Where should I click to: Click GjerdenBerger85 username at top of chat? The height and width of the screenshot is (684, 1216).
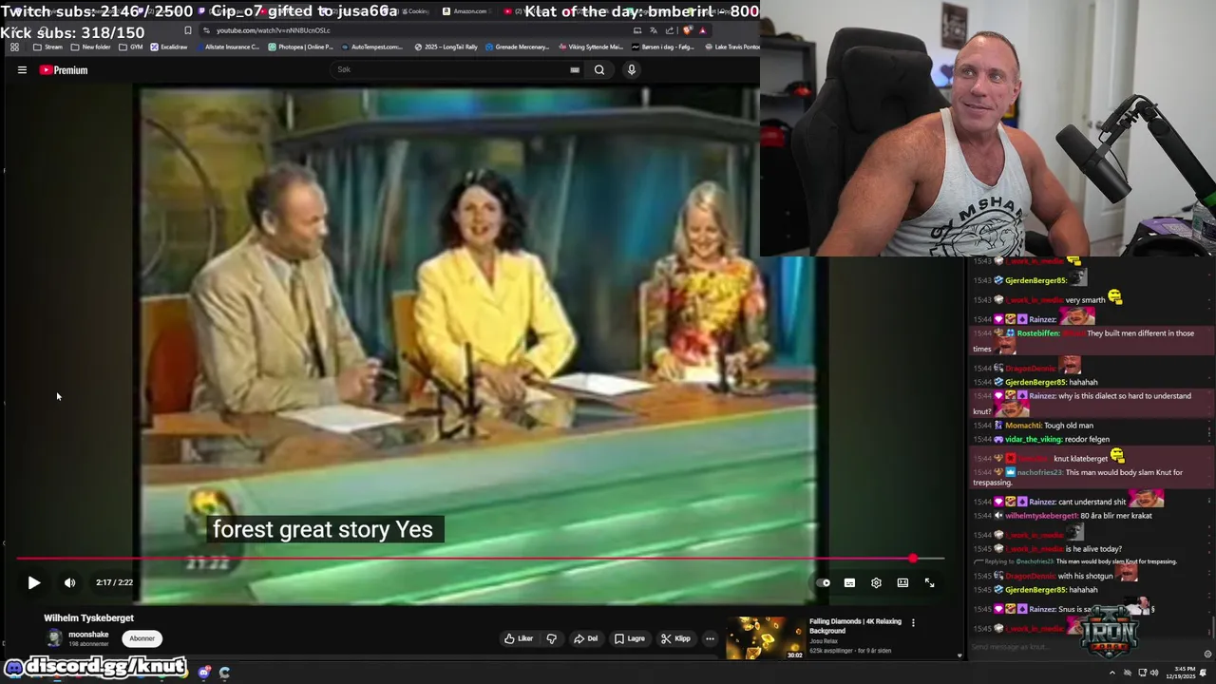point(1035,280)
